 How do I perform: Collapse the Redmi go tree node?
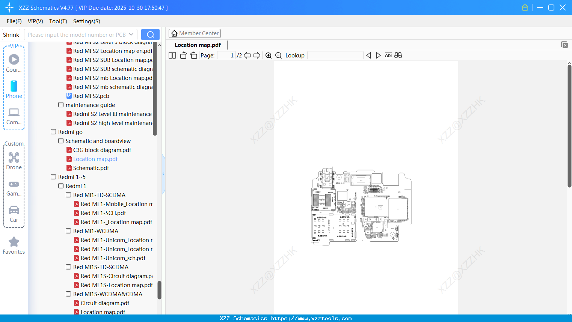(x=53, y=132)
